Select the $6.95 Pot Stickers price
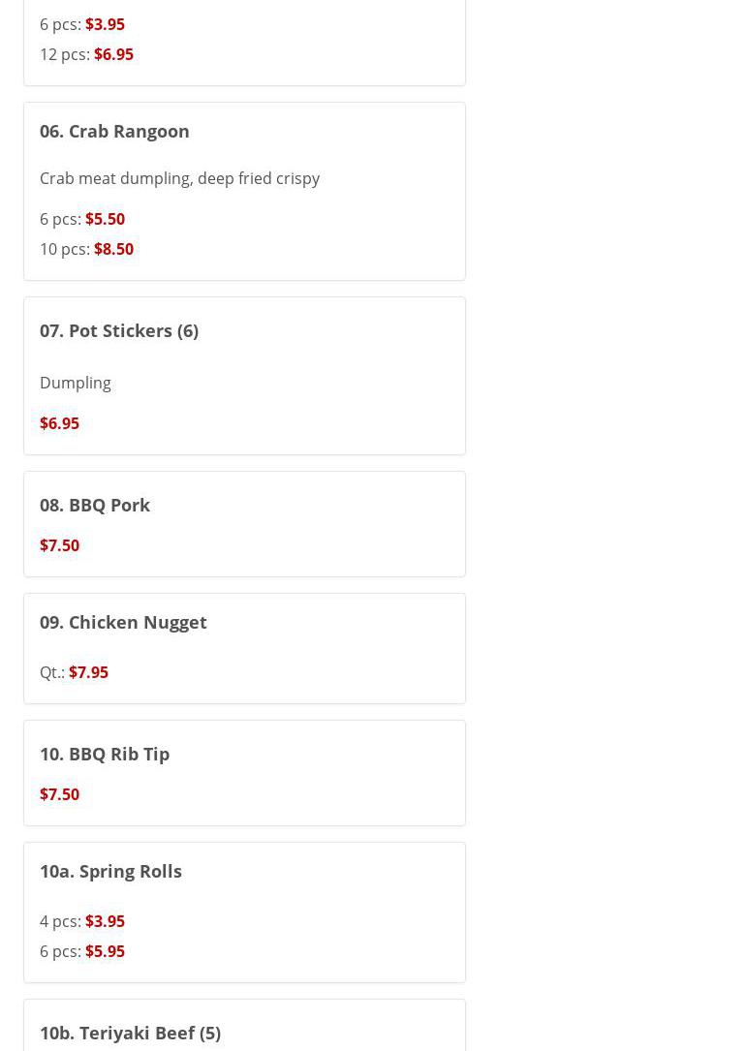Viewport: 746px width, 1051px height. (59, 423)
